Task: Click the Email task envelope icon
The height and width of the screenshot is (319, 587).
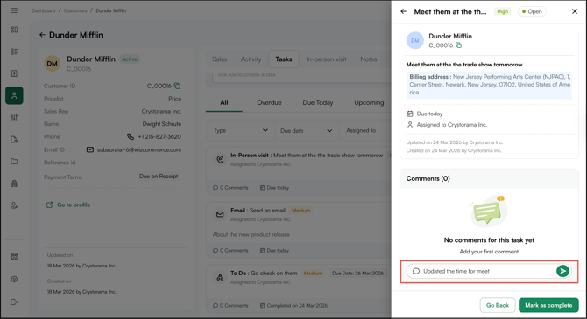Action: 220,214
